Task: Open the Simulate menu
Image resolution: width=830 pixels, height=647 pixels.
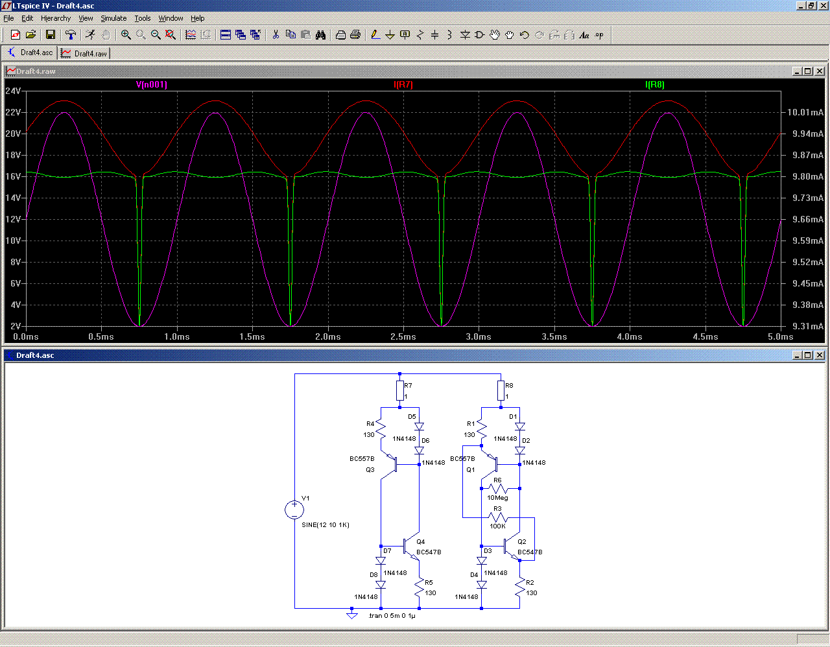Action: [x=113, y=18]
